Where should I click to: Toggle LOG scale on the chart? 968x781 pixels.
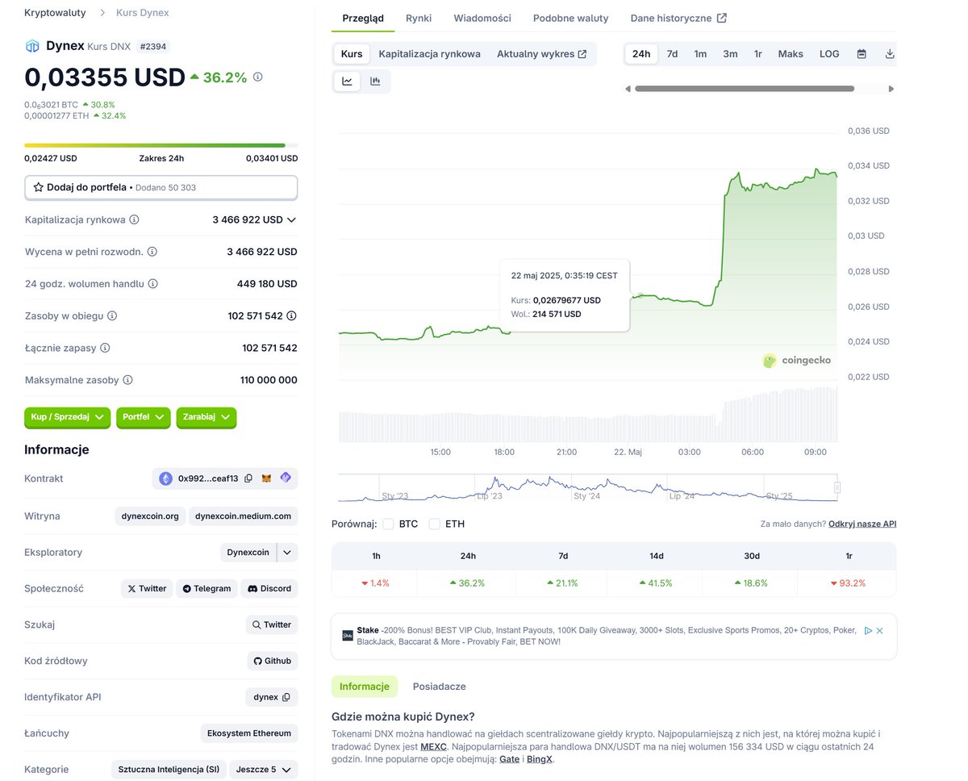point(829,54)
